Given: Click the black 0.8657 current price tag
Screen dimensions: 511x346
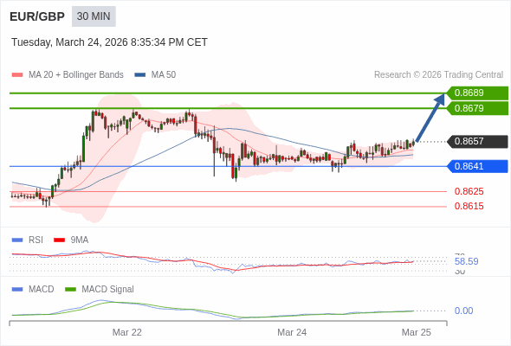Looking at the screenshot, I should click(477, 142).
